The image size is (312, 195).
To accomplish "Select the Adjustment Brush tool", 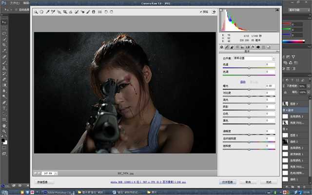I will (88, 11).
